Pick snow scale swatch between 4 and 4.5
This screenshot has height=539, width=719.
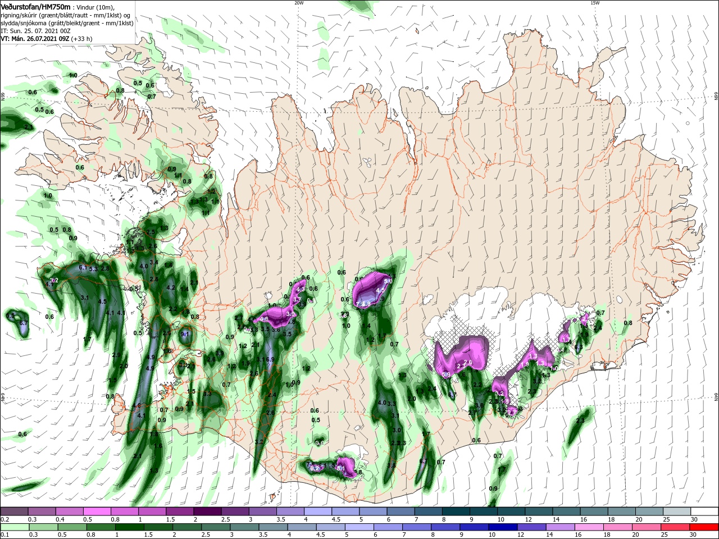point(318,511)
